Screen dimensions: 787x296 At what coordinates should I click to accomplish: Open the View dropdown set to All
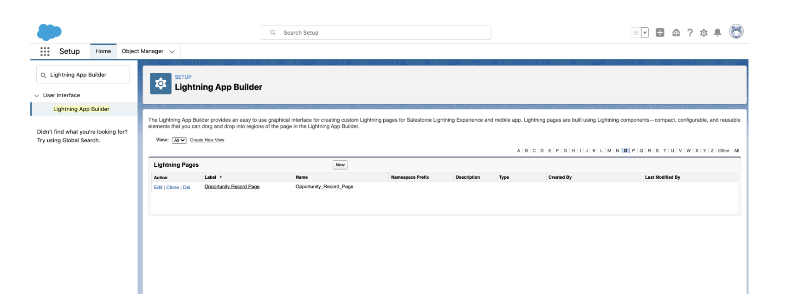click(179, 140)
